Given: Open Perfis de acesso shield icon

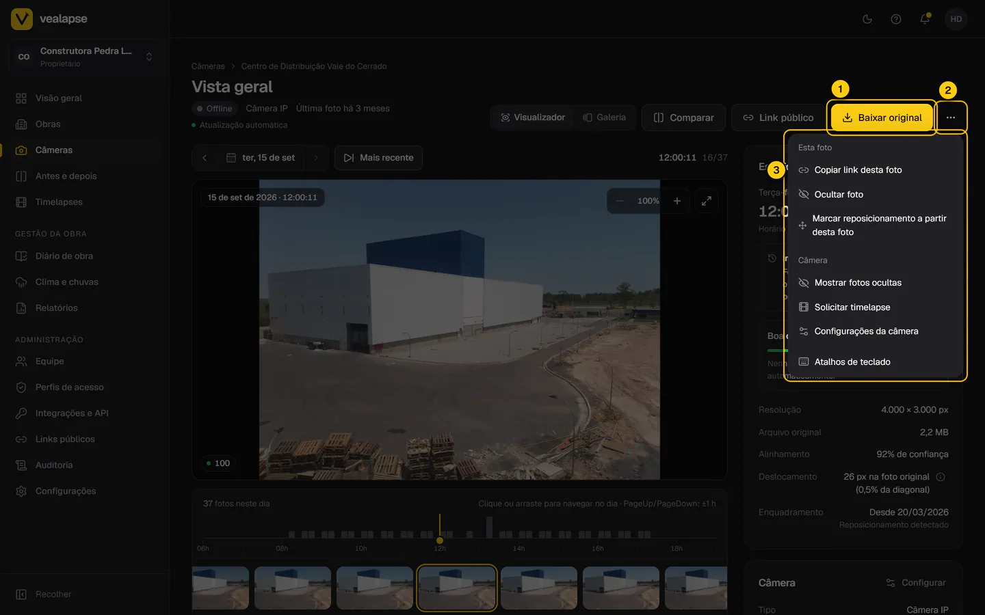Looking at the screenshot, I should [21, 387].
